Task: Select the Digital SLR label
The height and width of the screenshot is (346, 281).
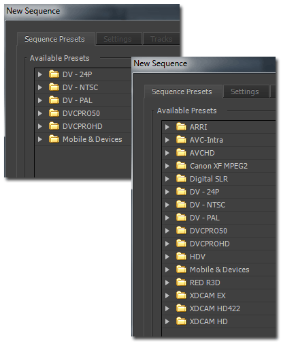Action: tap(209, 179)
